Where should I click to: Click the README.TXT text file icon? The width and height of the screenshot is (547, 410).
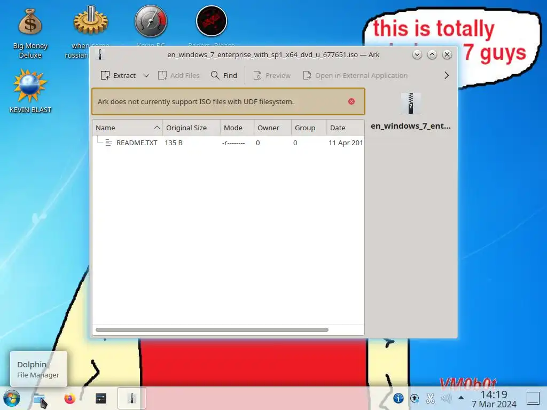click(109, 143)
